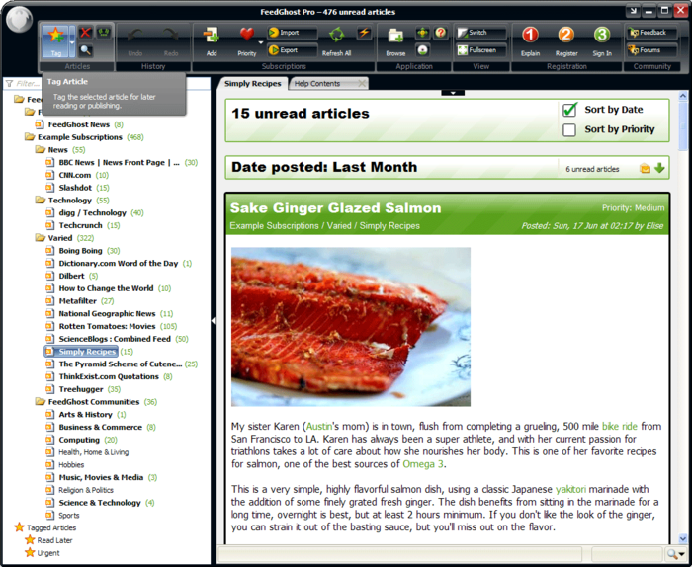Export subscriptions
Viewport: 692px width, 567px height.
click(x=293, y=50)
